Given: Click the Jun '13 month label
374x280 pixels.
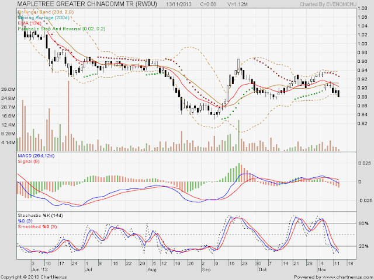Looking at the screenshot, I should [40, 269].
